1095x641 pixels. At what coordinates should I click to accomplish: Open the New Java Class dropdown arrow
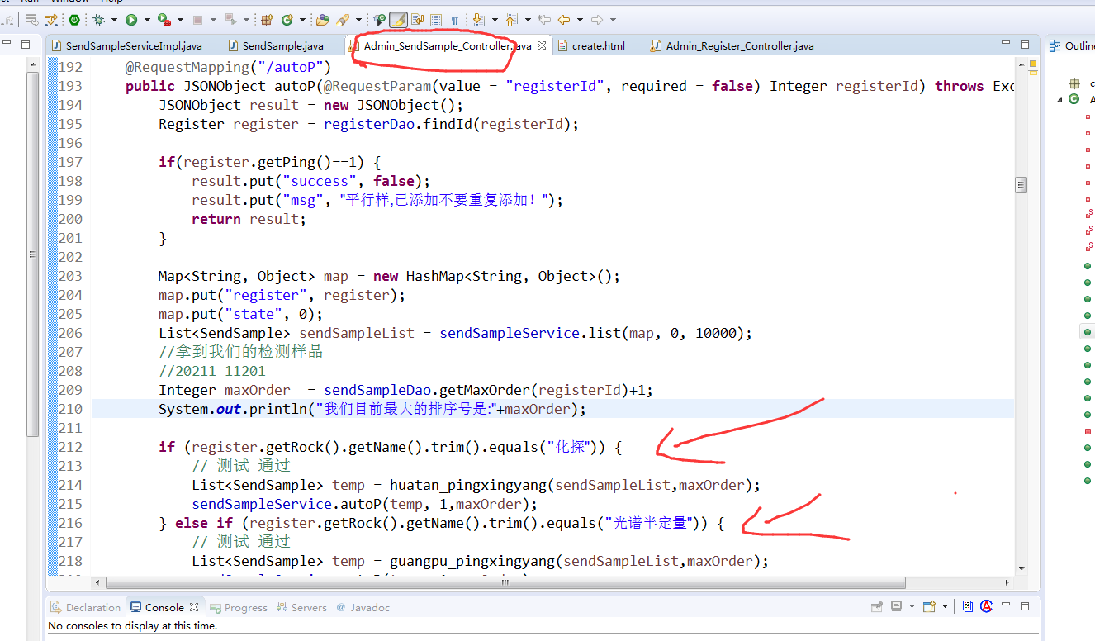(302, 19)
